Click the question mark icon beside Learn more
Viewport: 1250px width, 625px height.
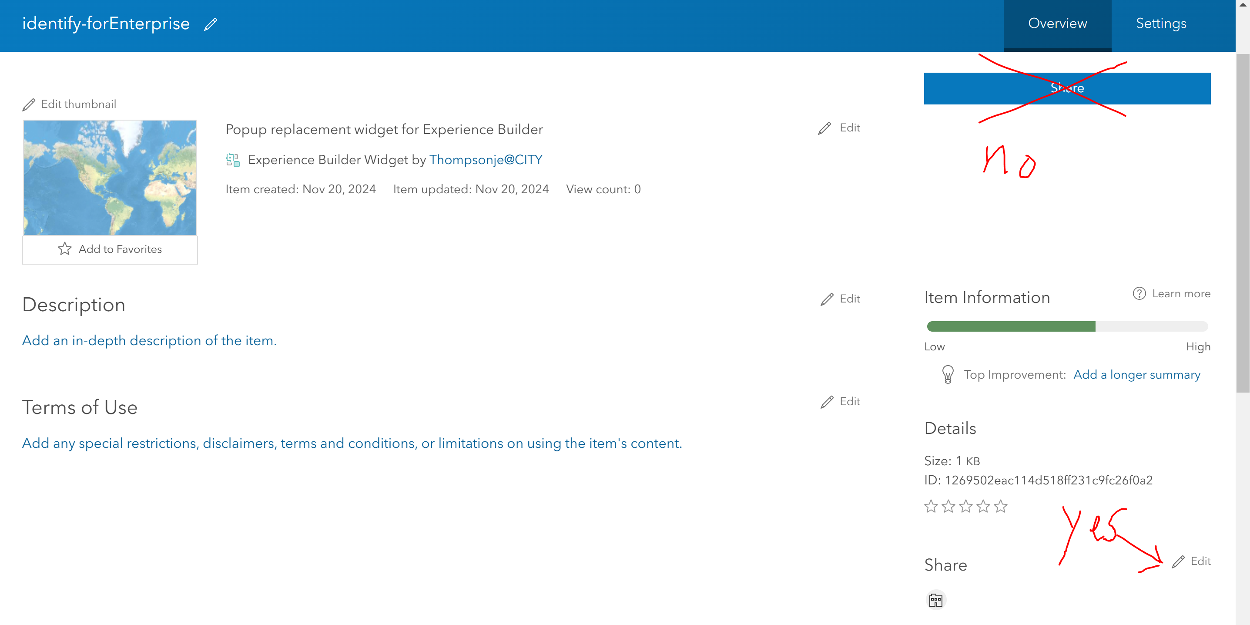pos(1138,294)
